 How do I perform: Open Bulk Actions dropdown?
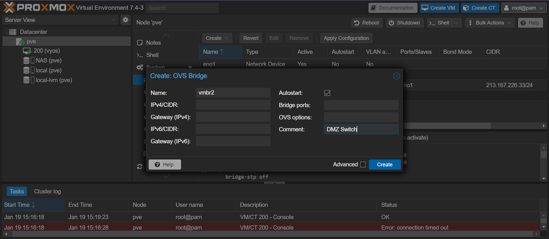509,23
